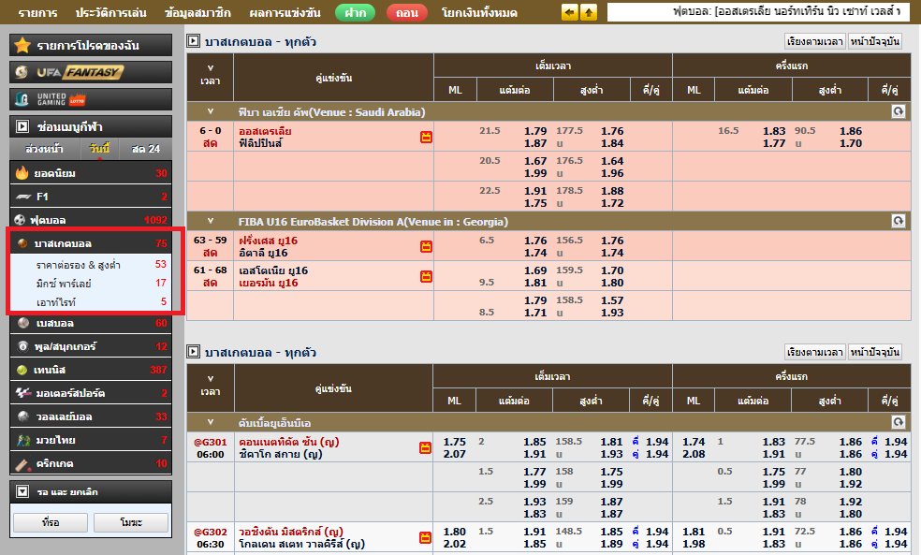Open the United Gaming lotto banner
Image resolution: width=921 pixels, height=555 pixels.
90,98
